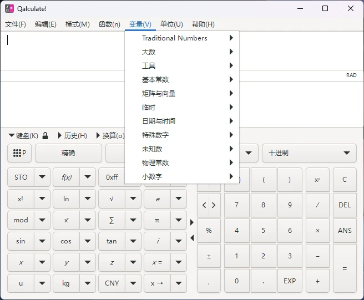Click the division / button

317,205
